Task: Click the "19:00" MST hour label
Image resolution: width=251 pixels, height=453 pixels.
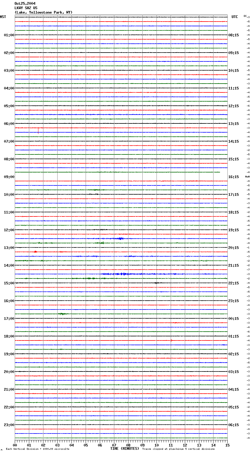Action: (9, 354)
